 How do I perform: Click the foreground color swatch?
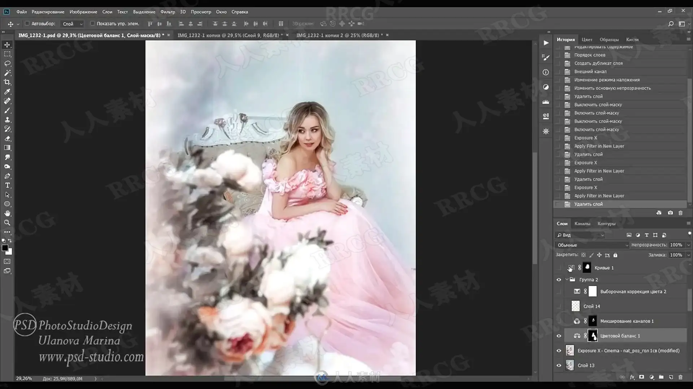point(5,248)
